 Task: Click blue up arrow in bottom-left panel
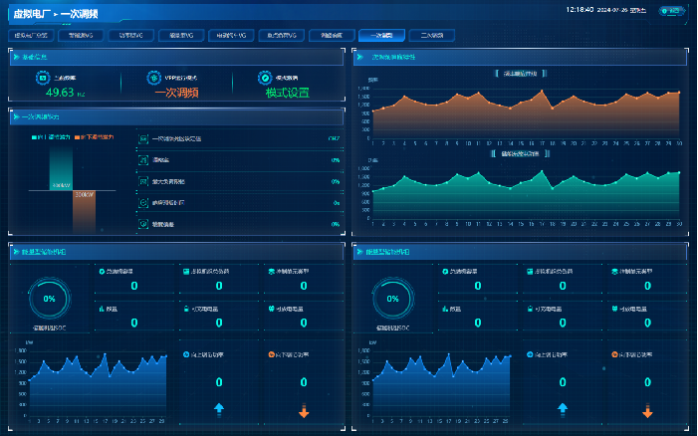pos(219,408)
